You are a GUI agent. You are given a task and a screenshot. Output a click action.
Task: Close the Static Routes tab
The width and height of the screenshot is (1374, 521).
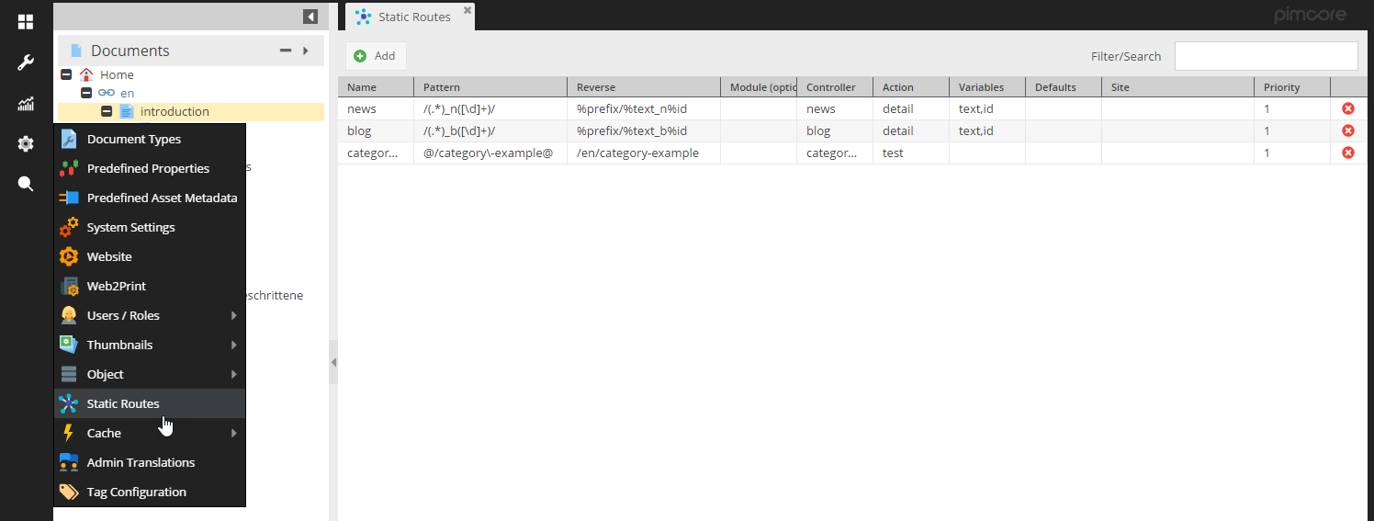[x=467, y=10]
